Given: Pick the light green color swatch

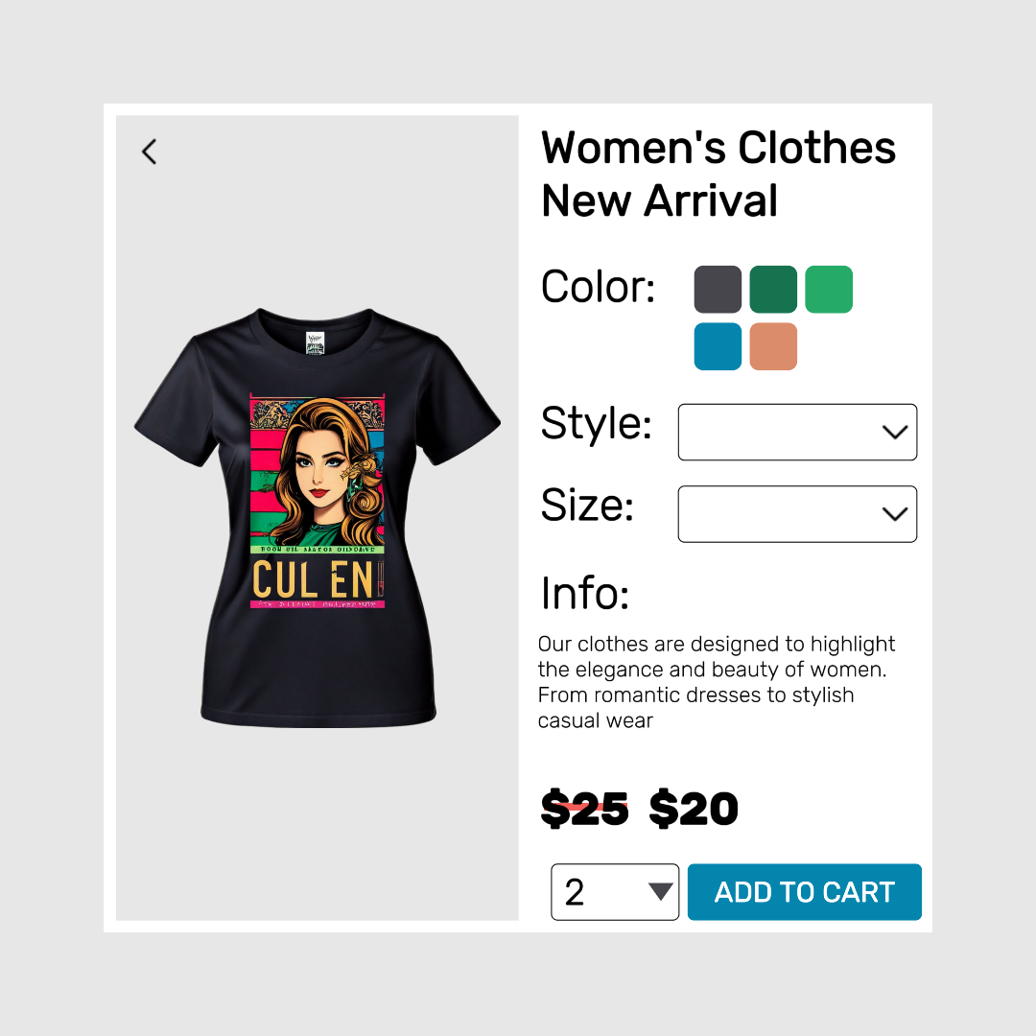Looking at the screenshot, I should [829, 290].
